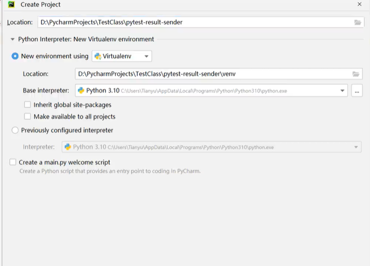
Task: Click the PyCharm logo in title bar
Action: [x=11, y=4]
